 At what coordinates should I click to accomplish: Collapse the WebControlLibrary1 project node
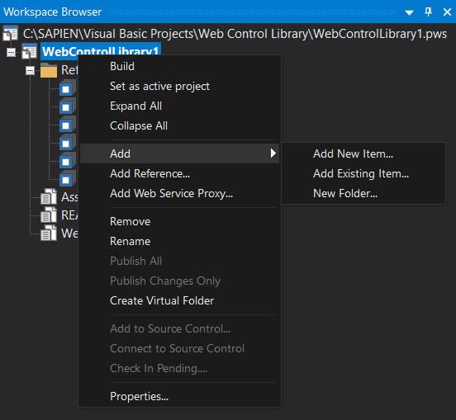[x=11, y=53]
